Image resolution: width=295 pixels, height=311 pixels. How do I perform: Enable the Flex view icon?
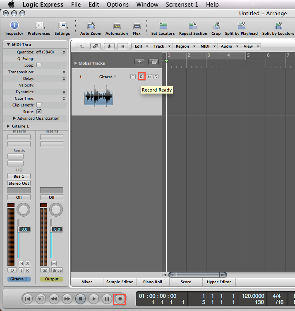coord(137,26)
